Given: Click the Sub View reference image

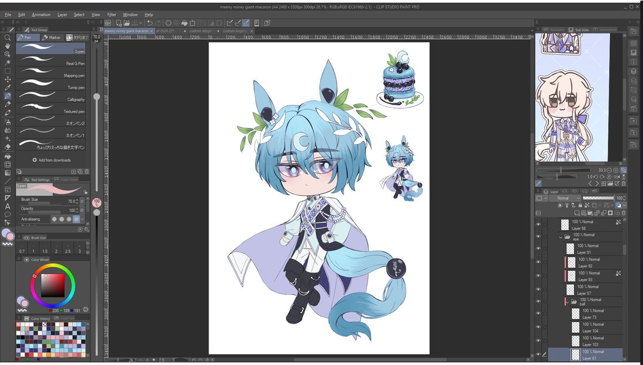Looking at the screenshot, I should (x=572, y=97).
